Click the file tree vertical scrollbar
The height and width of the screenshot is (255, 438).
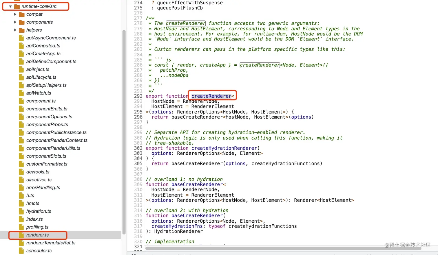[124, 132]
